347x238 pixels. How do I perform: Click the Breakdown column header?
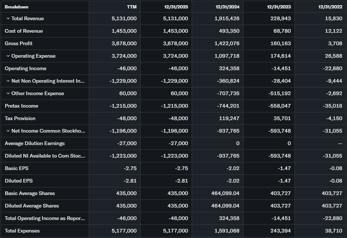tap(17, 7)
